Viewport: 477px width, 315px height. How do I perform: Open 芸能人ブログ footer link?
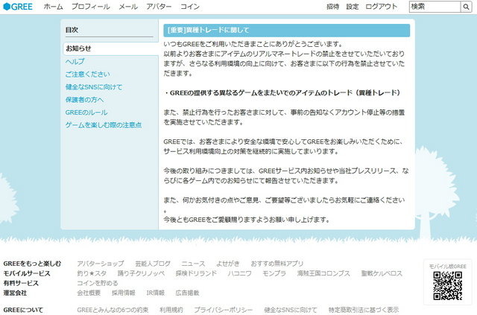[152, 264]
